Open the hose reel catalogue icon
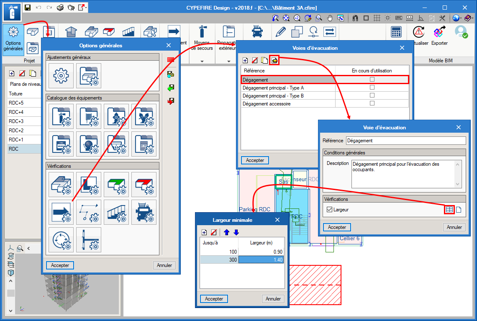Viewport: 477px width, 321px height. click(89, 116)
